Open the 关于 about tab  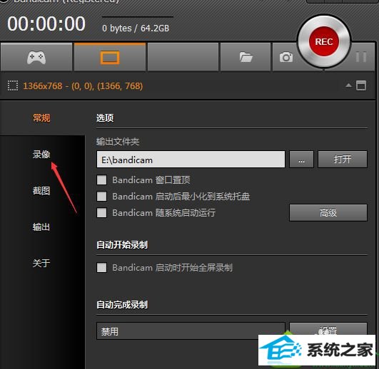coord(41,263)
